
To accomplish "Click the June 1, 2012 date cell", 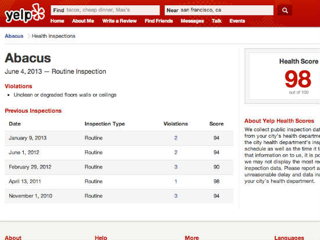I will click(x=24, y=152).
